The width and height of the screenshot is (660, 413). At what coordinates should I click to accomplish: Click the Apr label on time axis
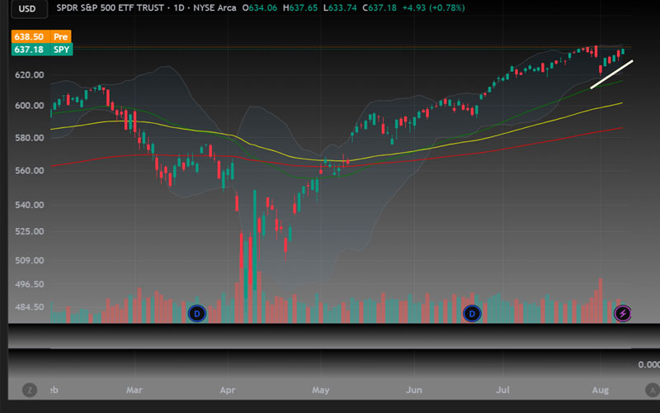pyautogui.click(x=229, y=389)
